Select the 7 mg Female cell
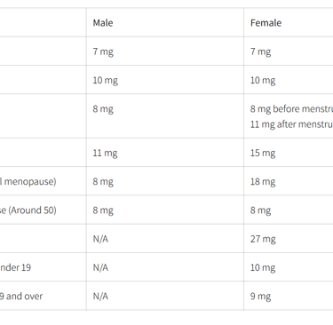This screenshot has height=325, width=333. (x=260, y=52)
